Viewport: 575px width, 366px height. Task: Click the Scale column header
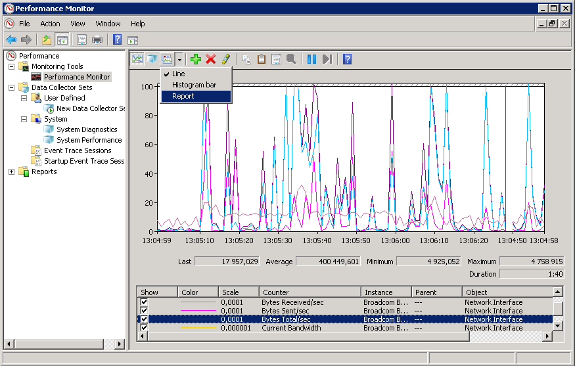(239, 292)
